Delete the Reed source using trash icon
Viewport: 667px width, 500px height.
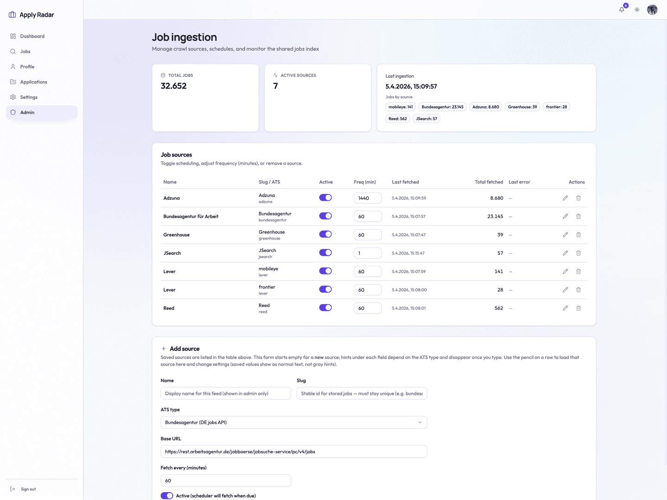click(x=578, y=308)
